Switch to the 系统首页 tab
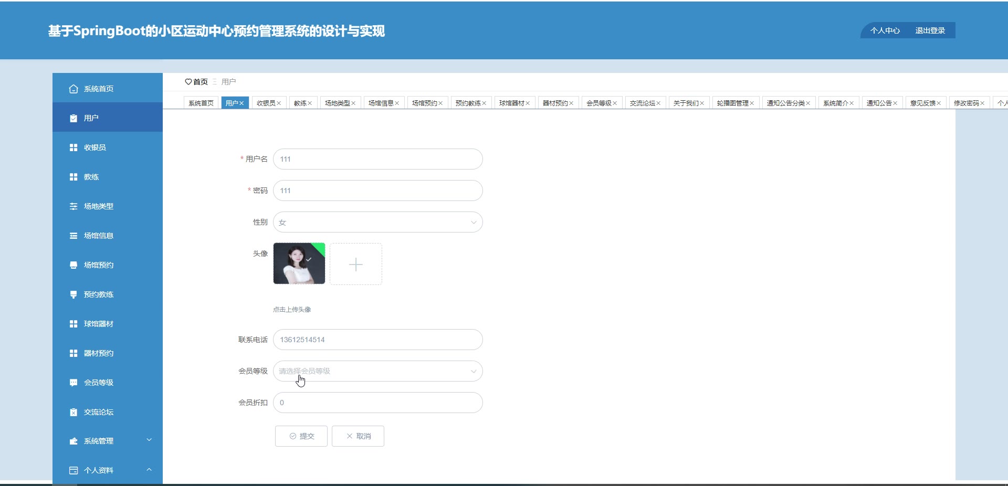The height and width of the screenshot is (486, 1008). click(201, 103)
